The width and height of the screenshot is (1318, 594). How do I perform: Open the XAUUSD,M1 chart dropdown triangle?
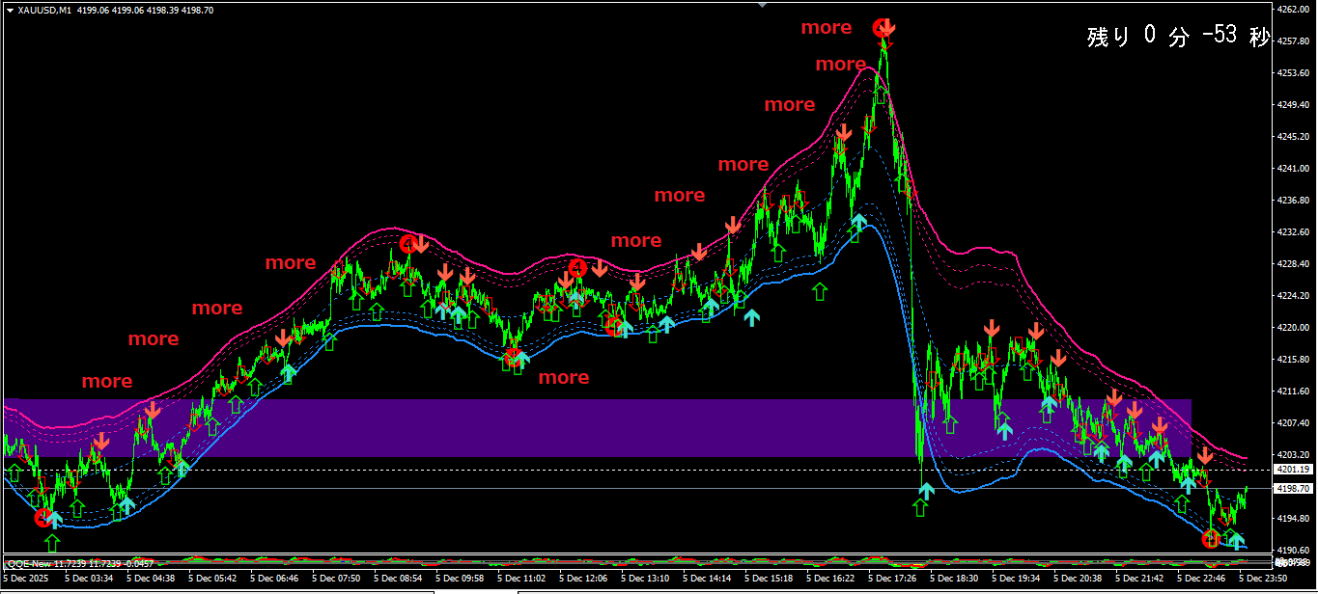click(10, 10)
